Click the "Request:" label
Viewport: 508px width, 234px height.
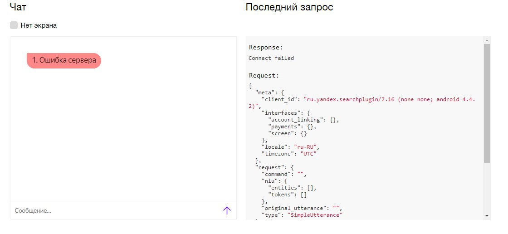tap(264, 76)
